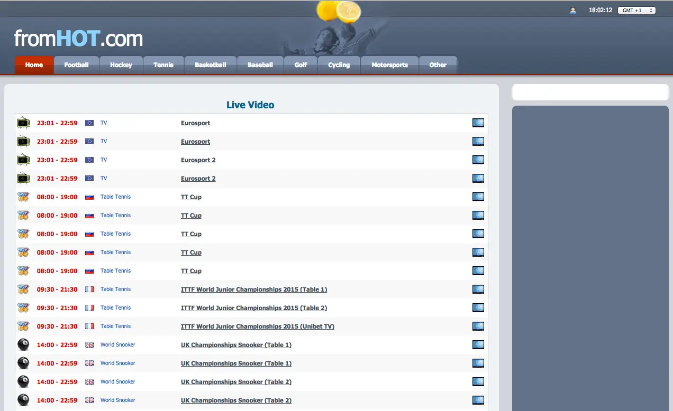Viewport: 673px width, 411px height.
Task: Click the French flag in ITTF (Table 1) row
Action: point(89,289)
